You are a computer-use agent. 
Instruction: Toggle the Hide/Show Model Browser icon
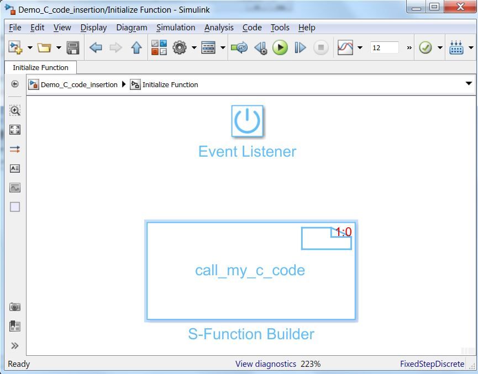click(x=14, y=84)
